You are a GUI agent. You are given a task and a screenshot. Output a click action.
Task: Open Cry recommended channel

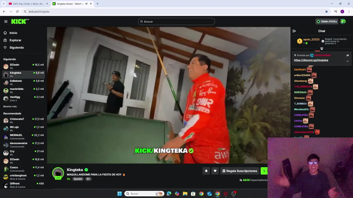click(23, 153)
